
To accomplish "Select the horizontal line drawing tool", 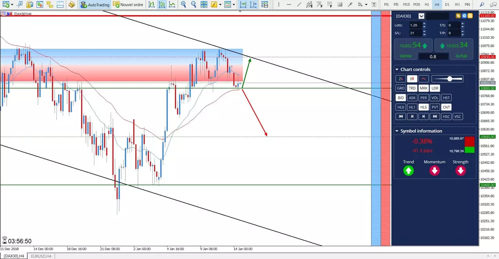I will click(289, 5).
